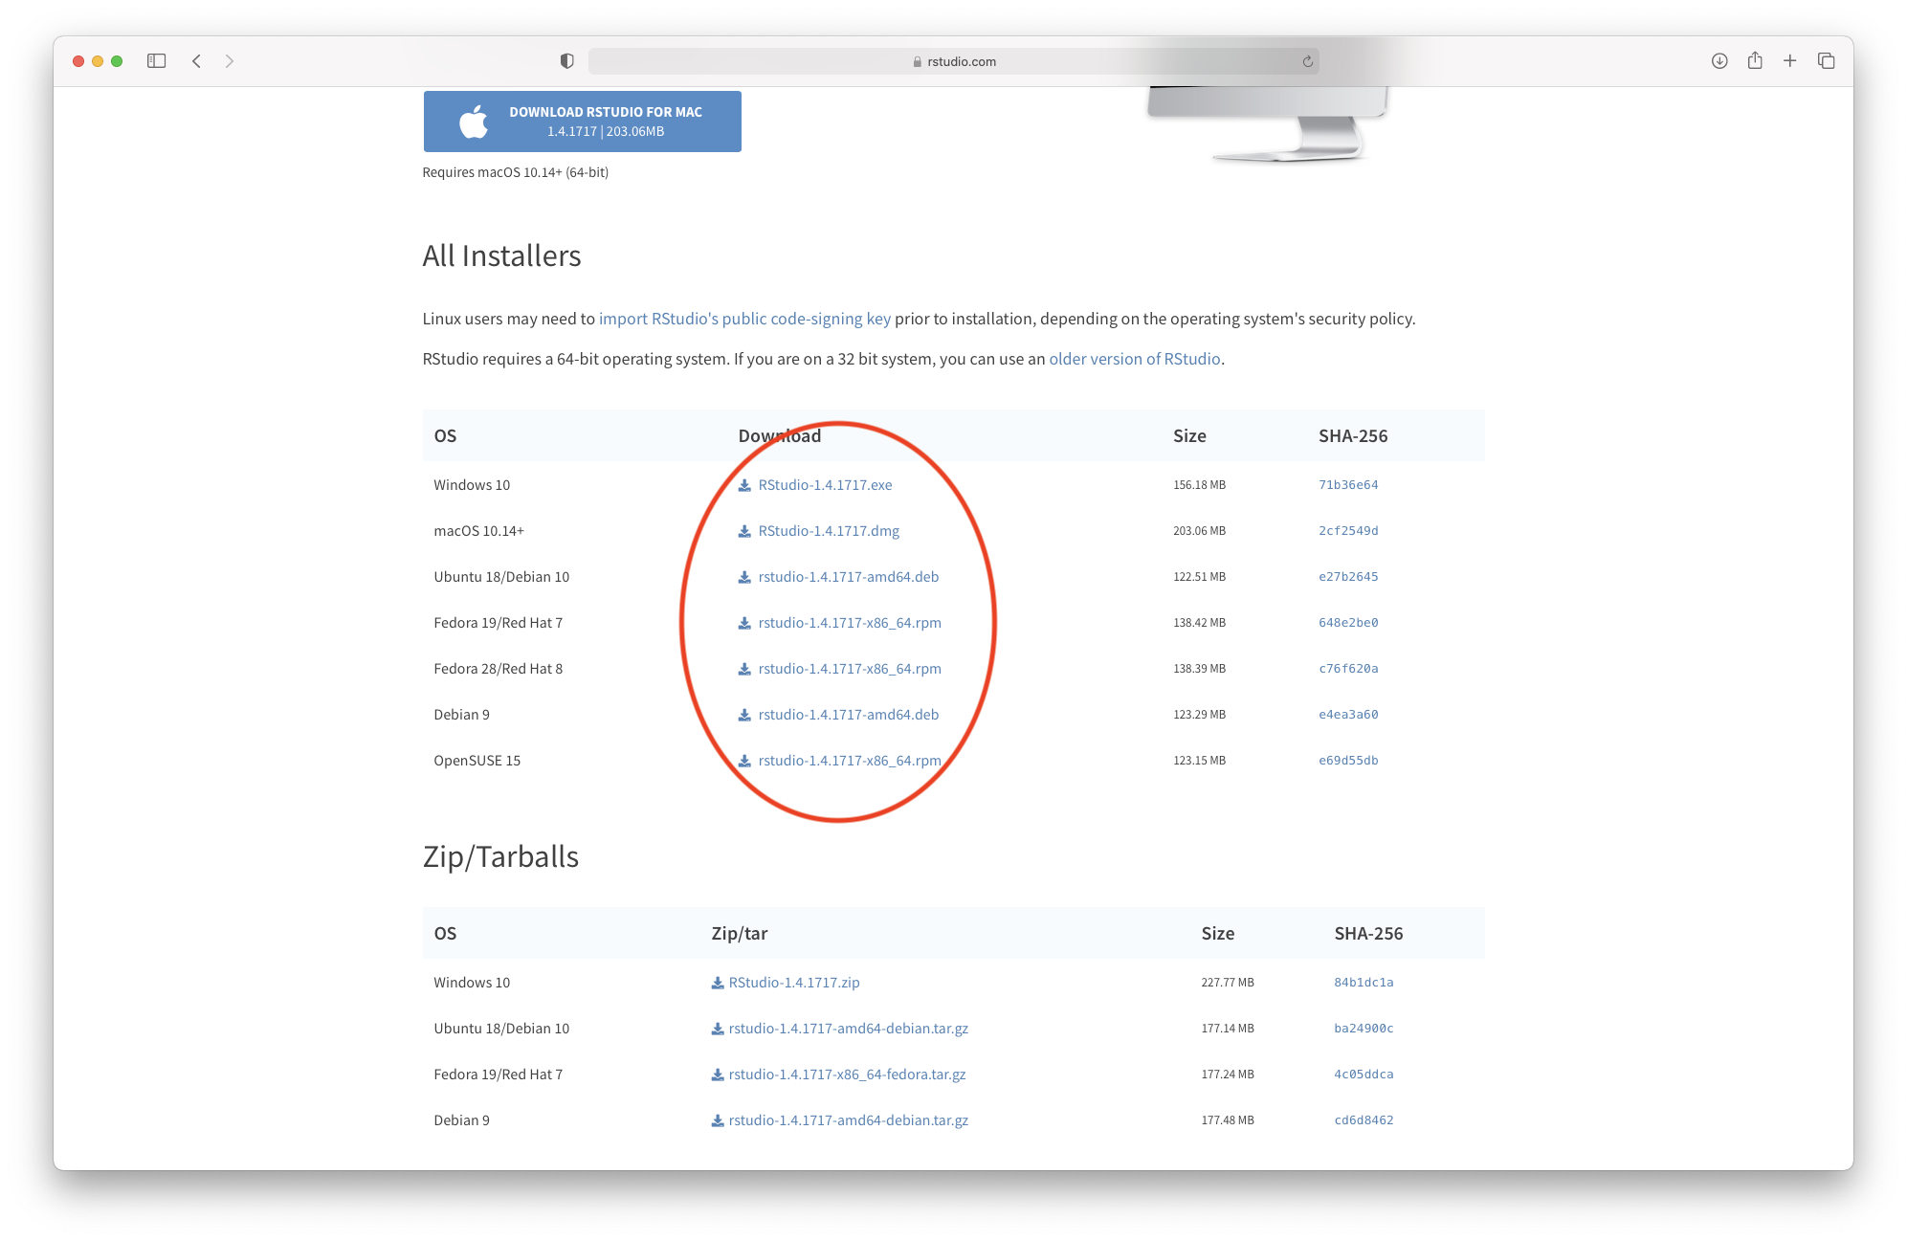Click download icon beside fedora.tar.gz

(718, 1075)
